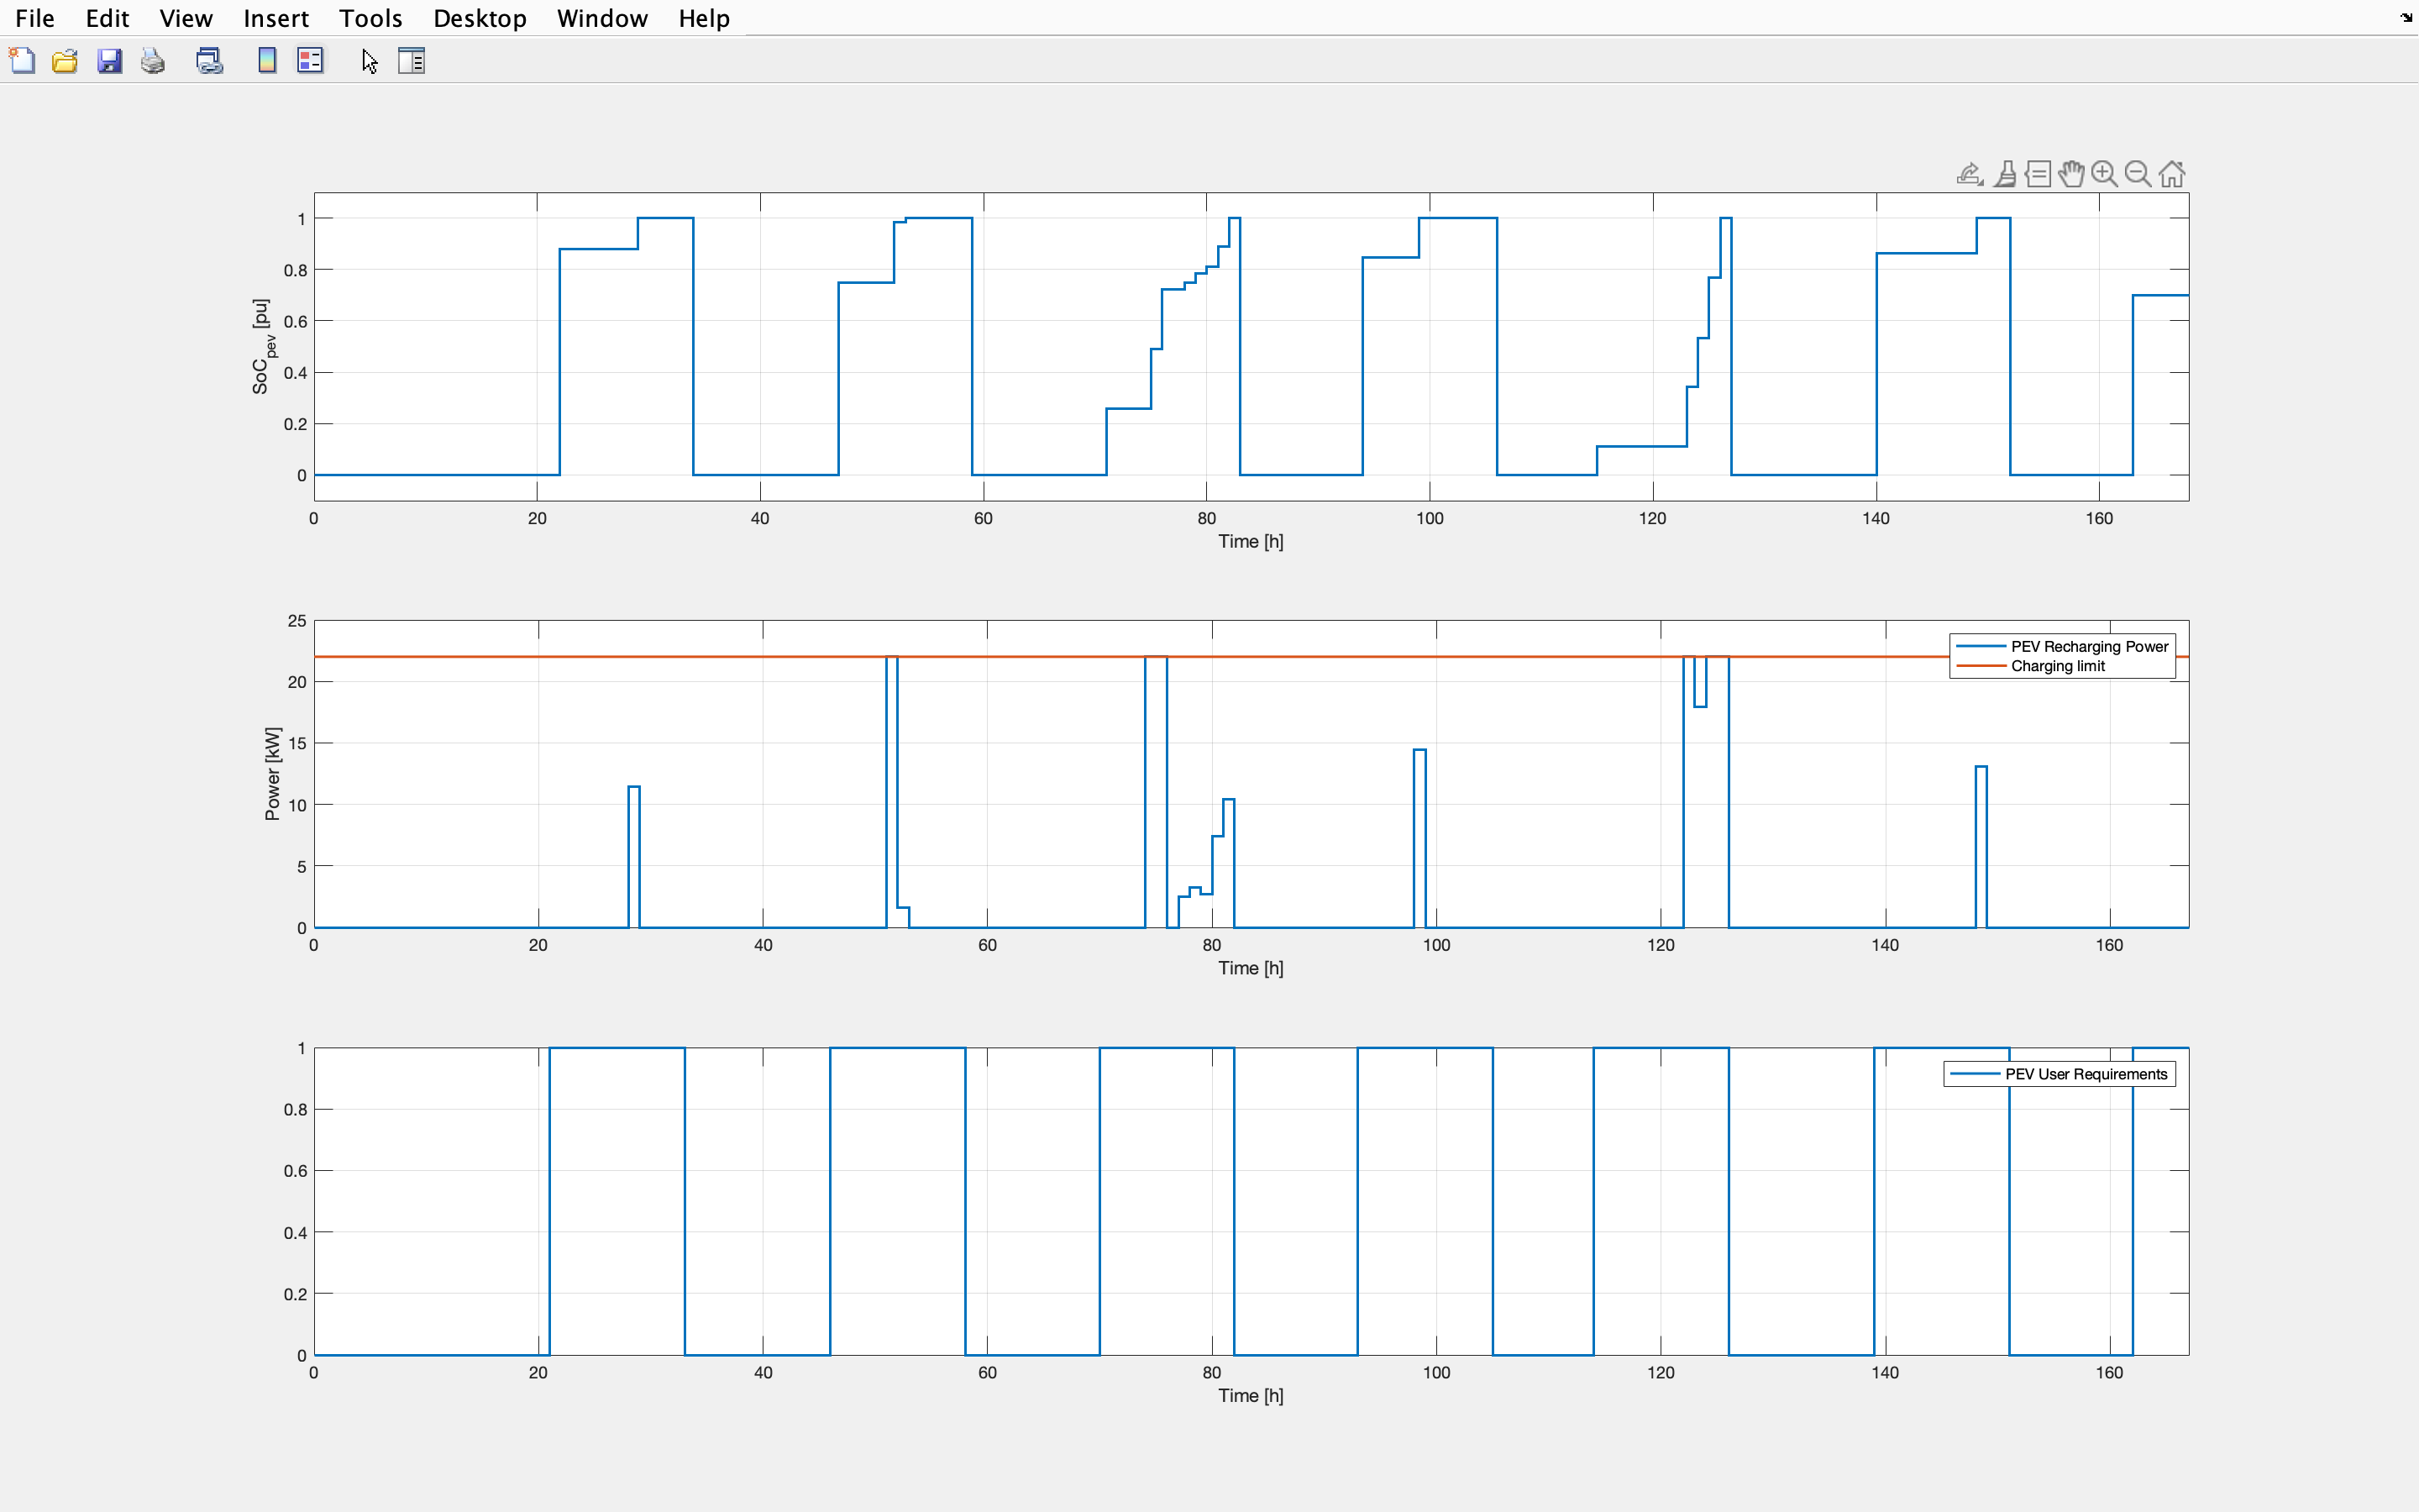Select the Zoom In magnifier
Screen dimensions: 2419x1512
(2104, 174)
